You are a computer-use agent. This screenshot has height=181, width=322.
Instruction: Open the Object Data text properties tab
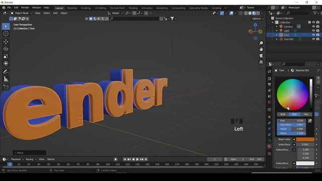pos(270,140)
